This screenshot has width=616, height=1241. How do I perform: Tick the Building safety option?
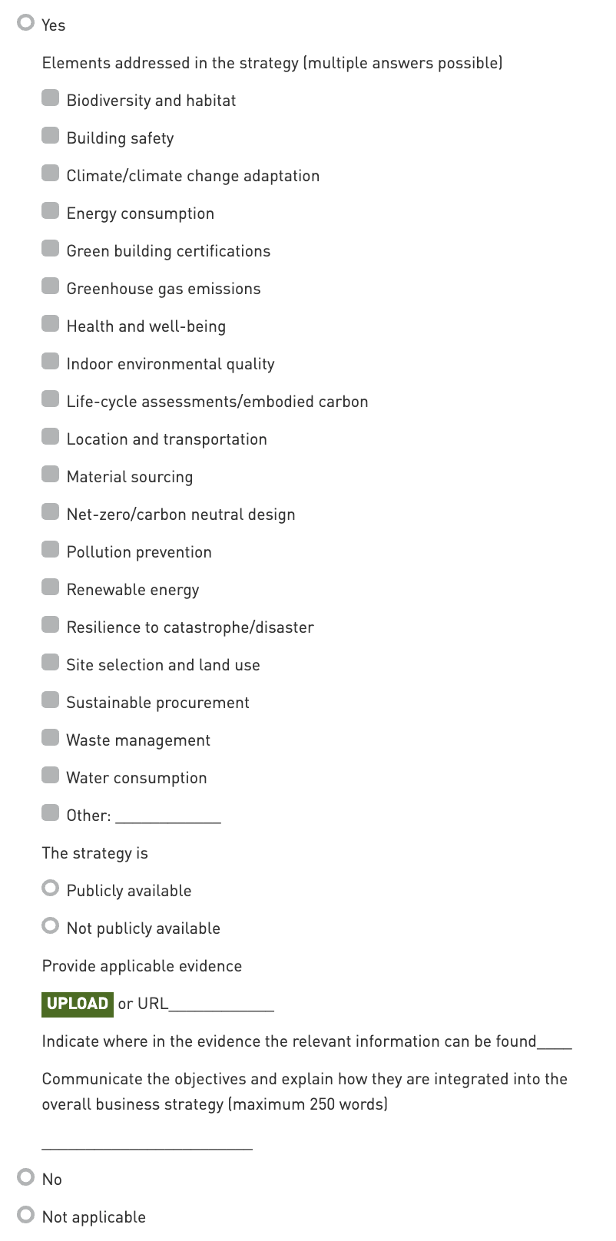[51, 136]
